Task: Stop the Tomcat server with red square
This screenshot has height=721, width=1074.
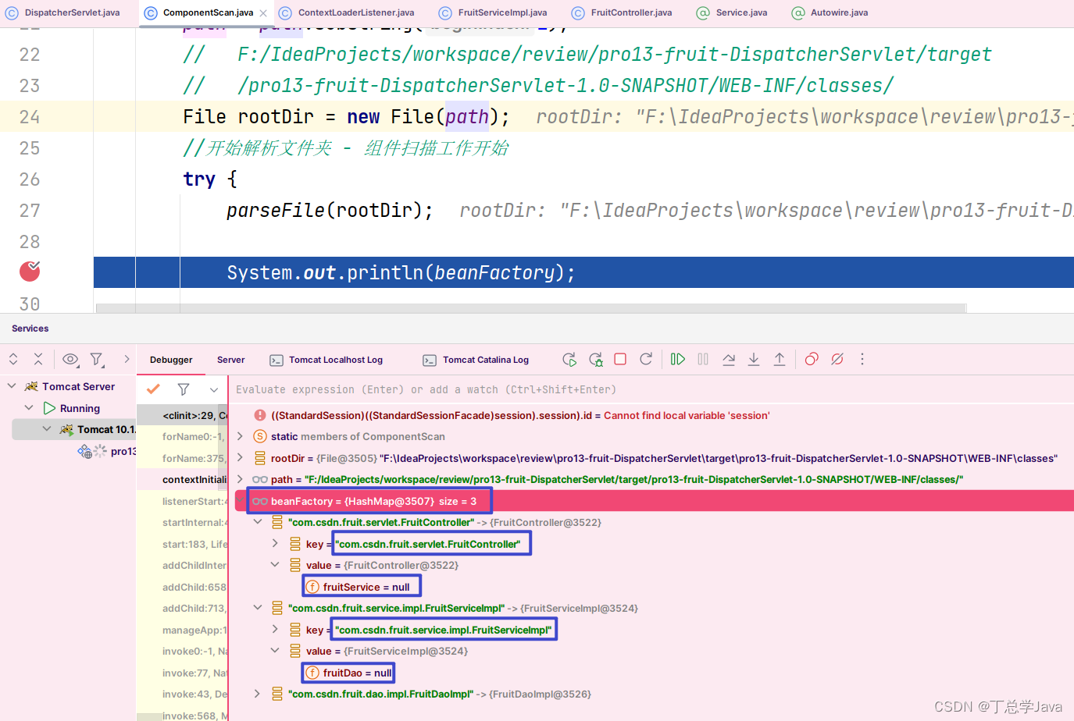Action: (620, 359)
